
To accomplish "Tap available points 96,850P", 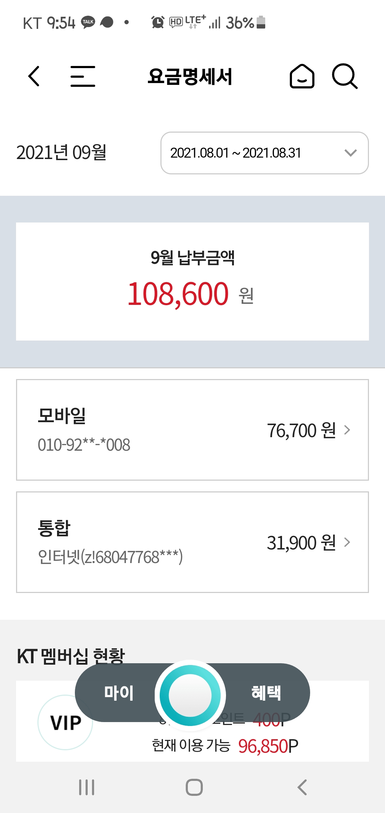I will click(x=268, y=746).
